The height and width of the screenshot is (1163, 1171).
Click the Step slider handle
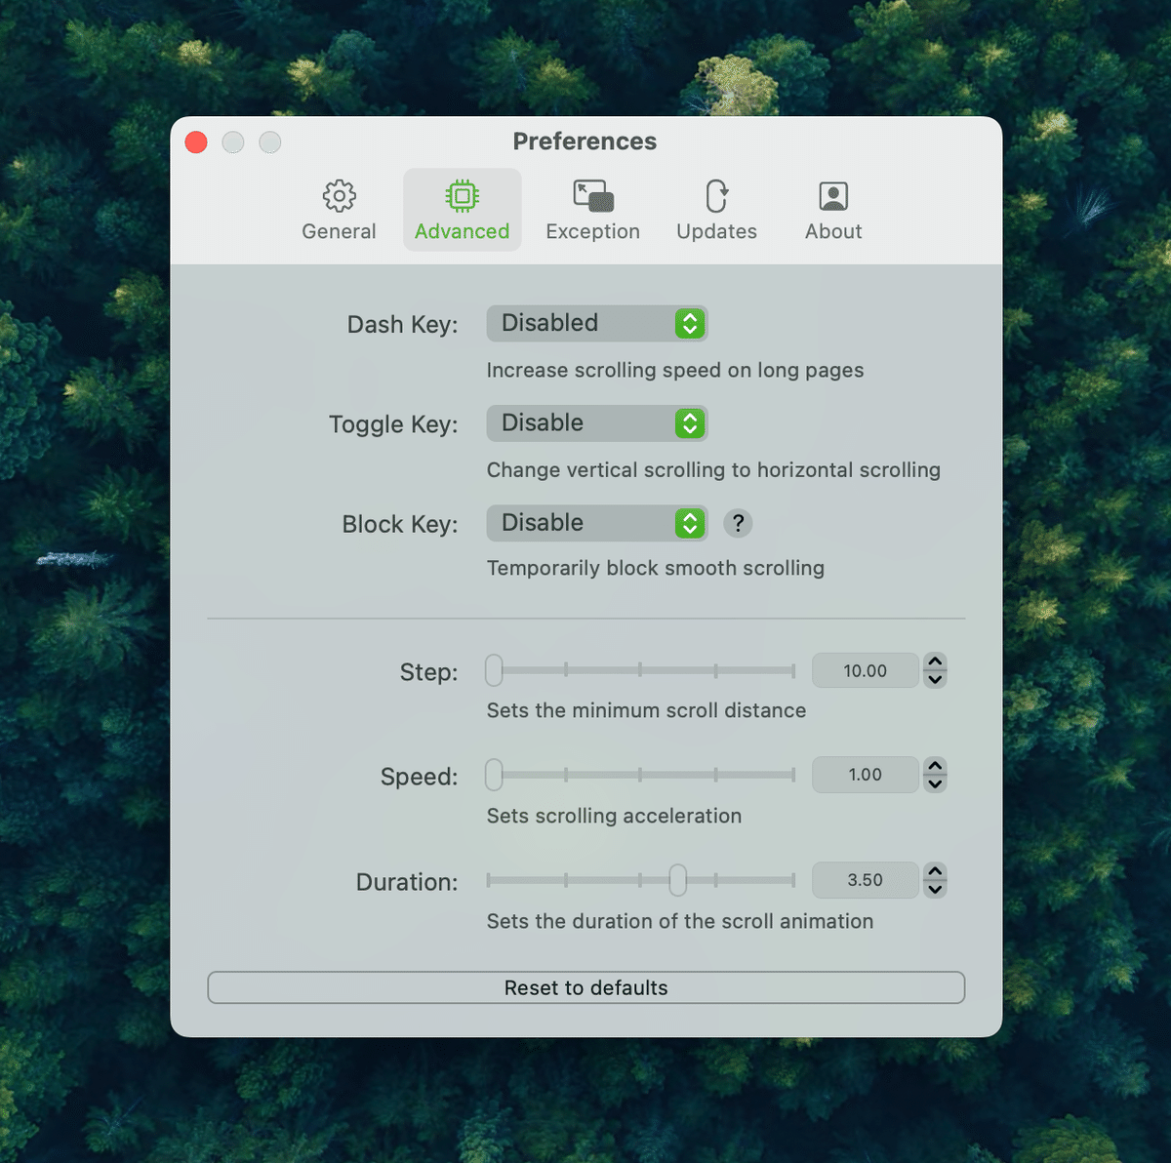(494, 670)
